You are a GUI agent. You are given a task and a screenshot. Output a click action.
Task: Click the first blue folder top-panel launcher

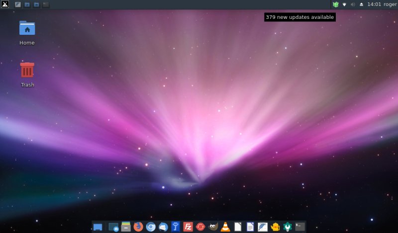tap(27, 4)
